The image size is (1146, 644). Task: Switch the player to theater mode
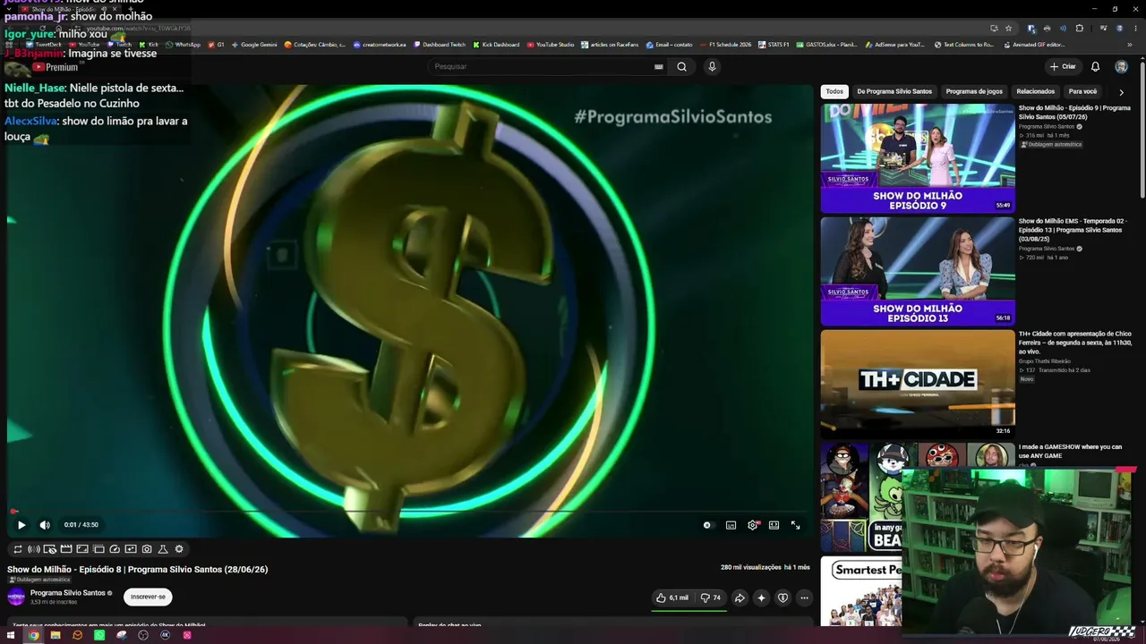[x=774, y=525]
